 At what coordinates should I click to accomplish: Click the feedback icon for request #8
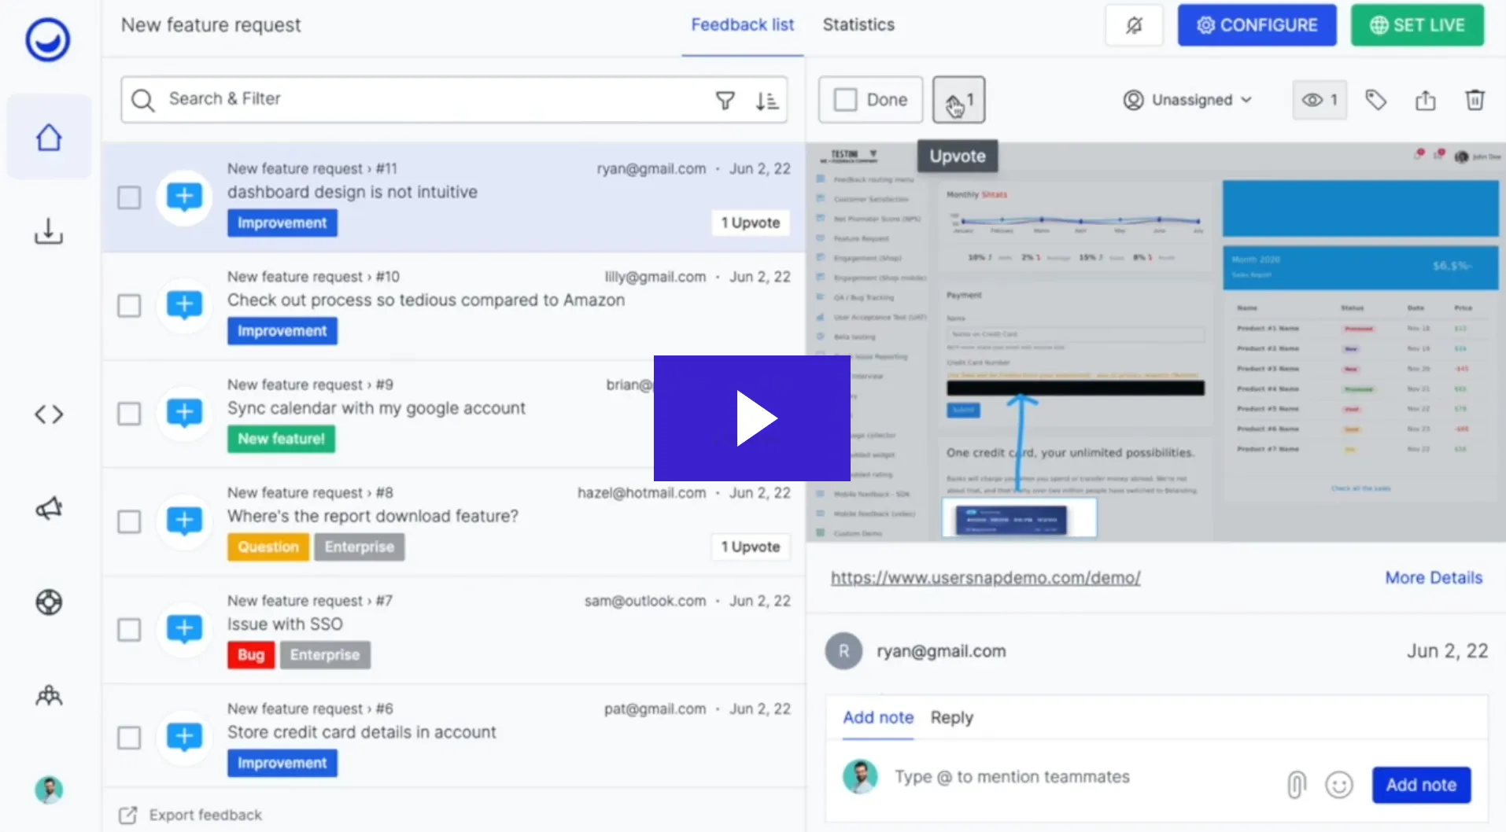(x=184, y=521)
